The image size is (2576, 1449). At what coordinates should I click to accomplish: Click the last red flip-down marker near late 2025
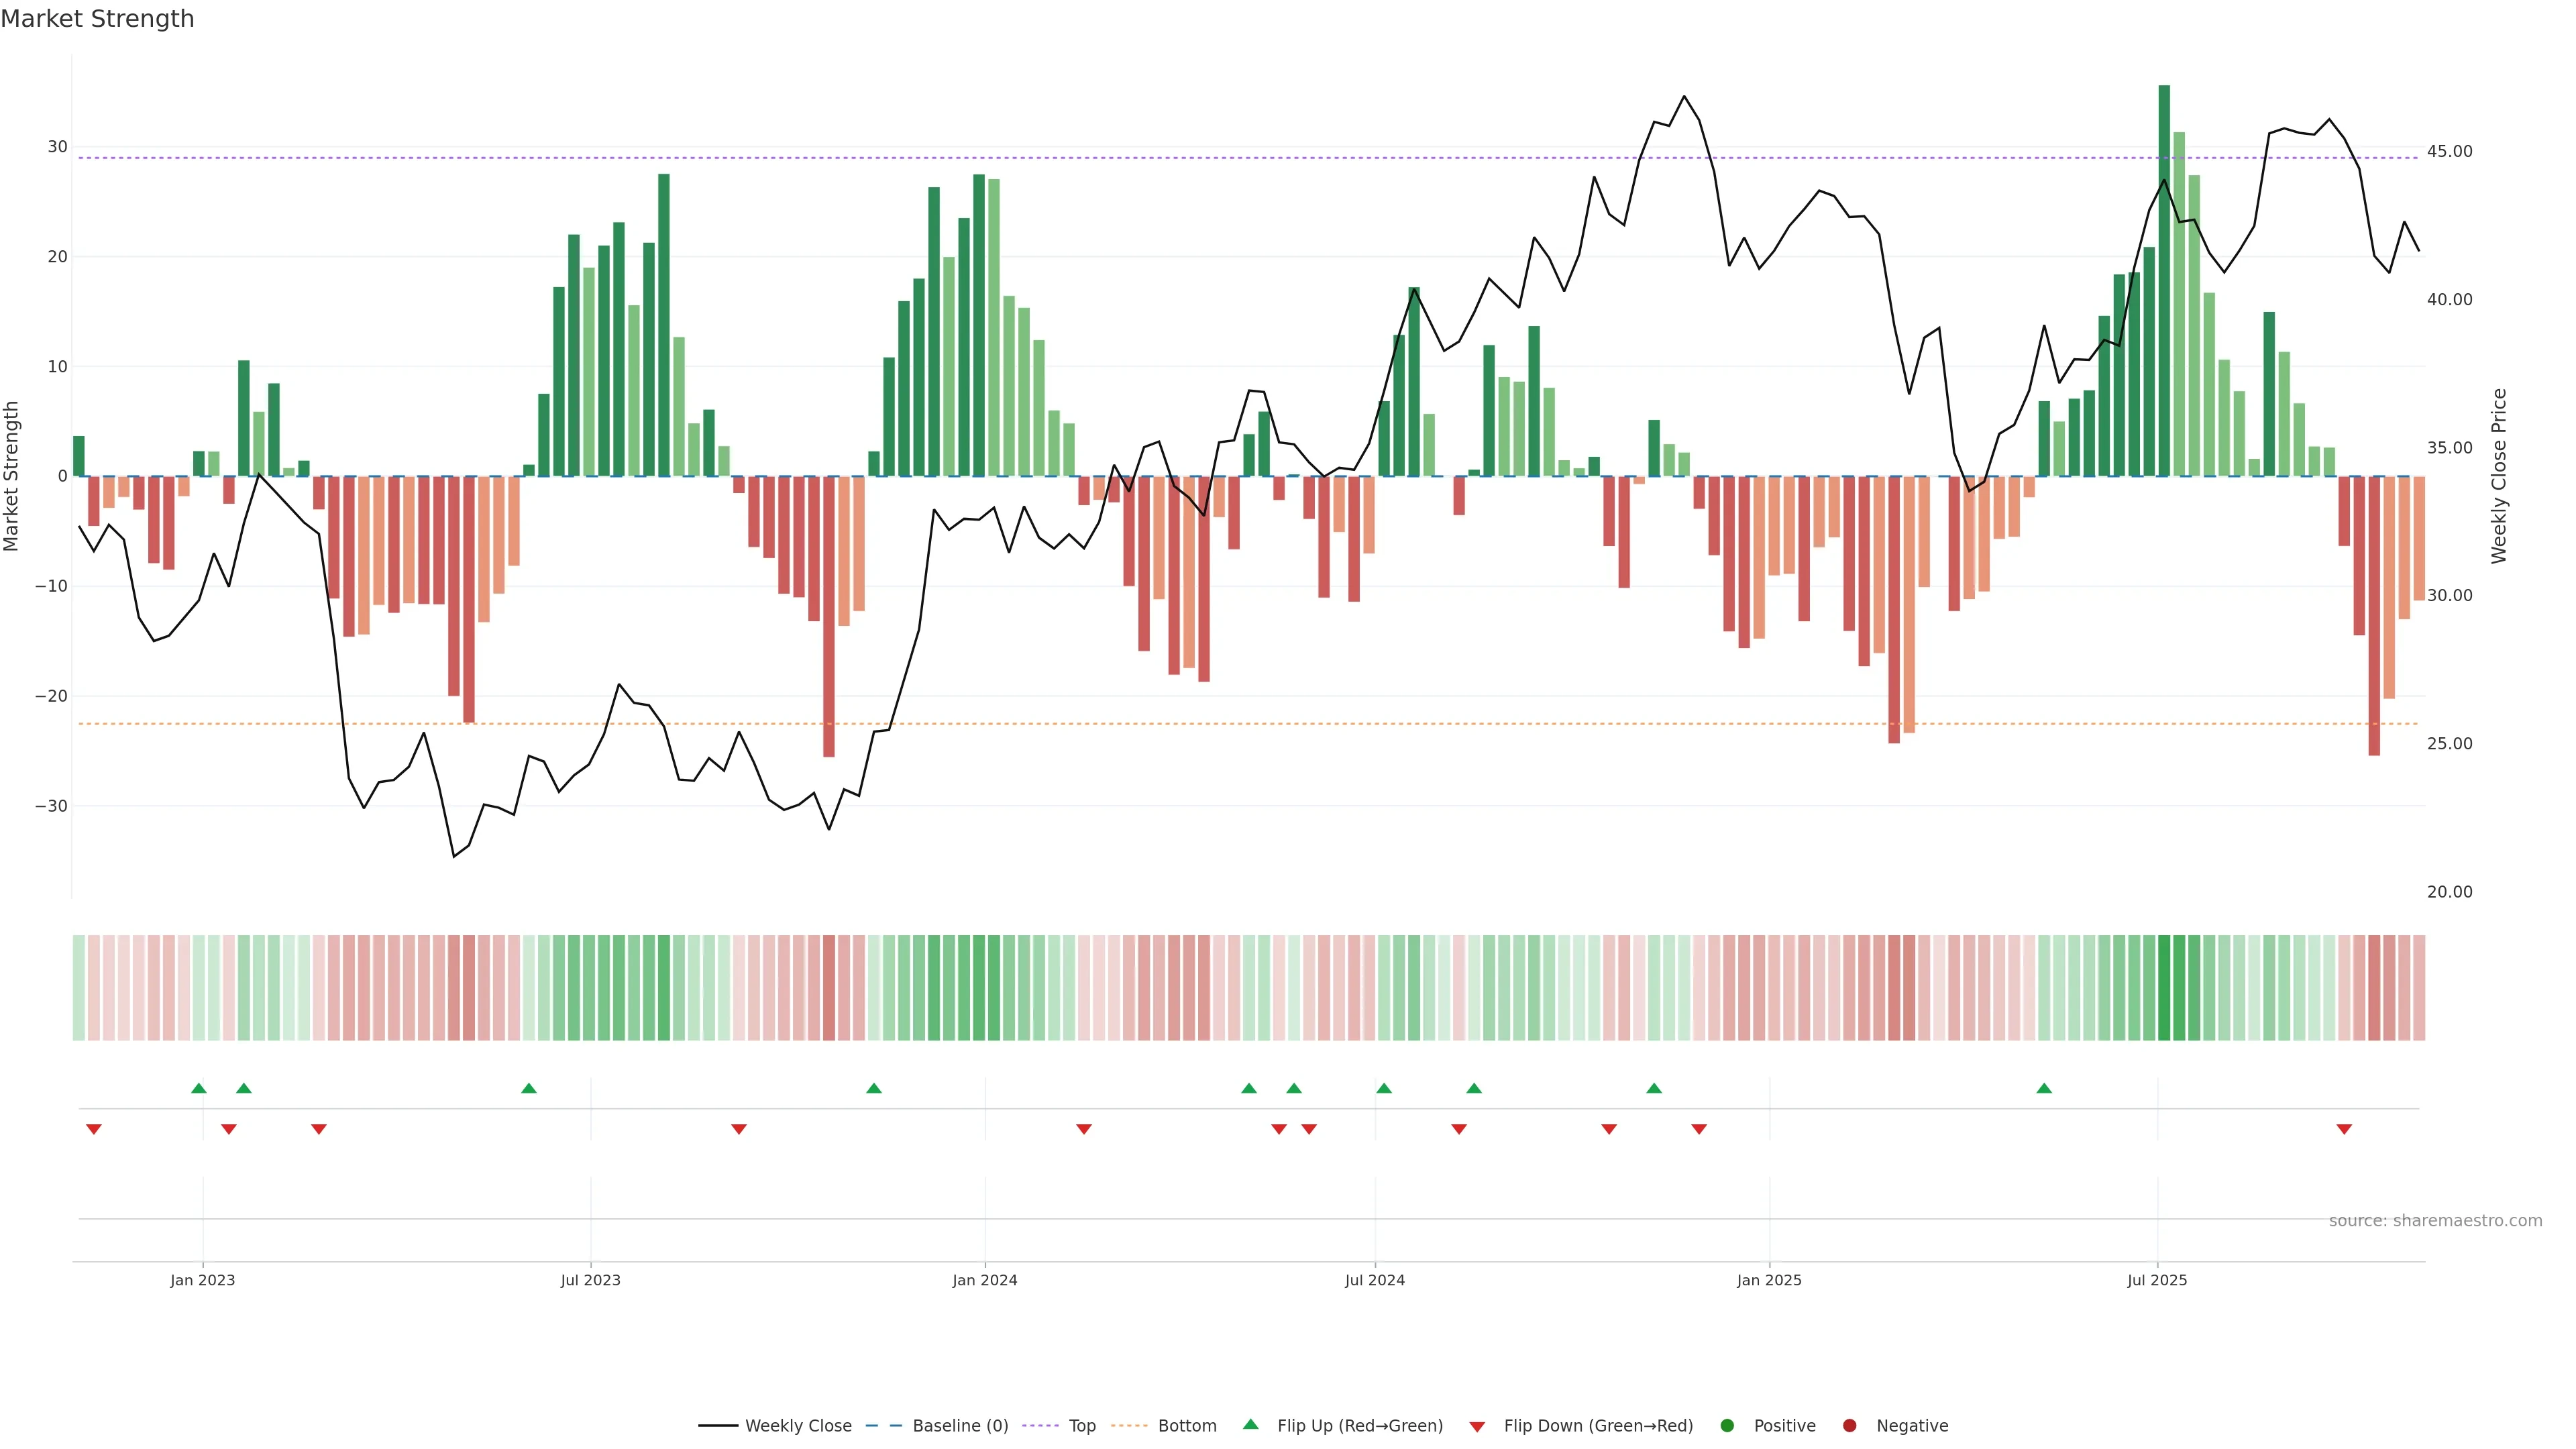coord(2344,1129)
